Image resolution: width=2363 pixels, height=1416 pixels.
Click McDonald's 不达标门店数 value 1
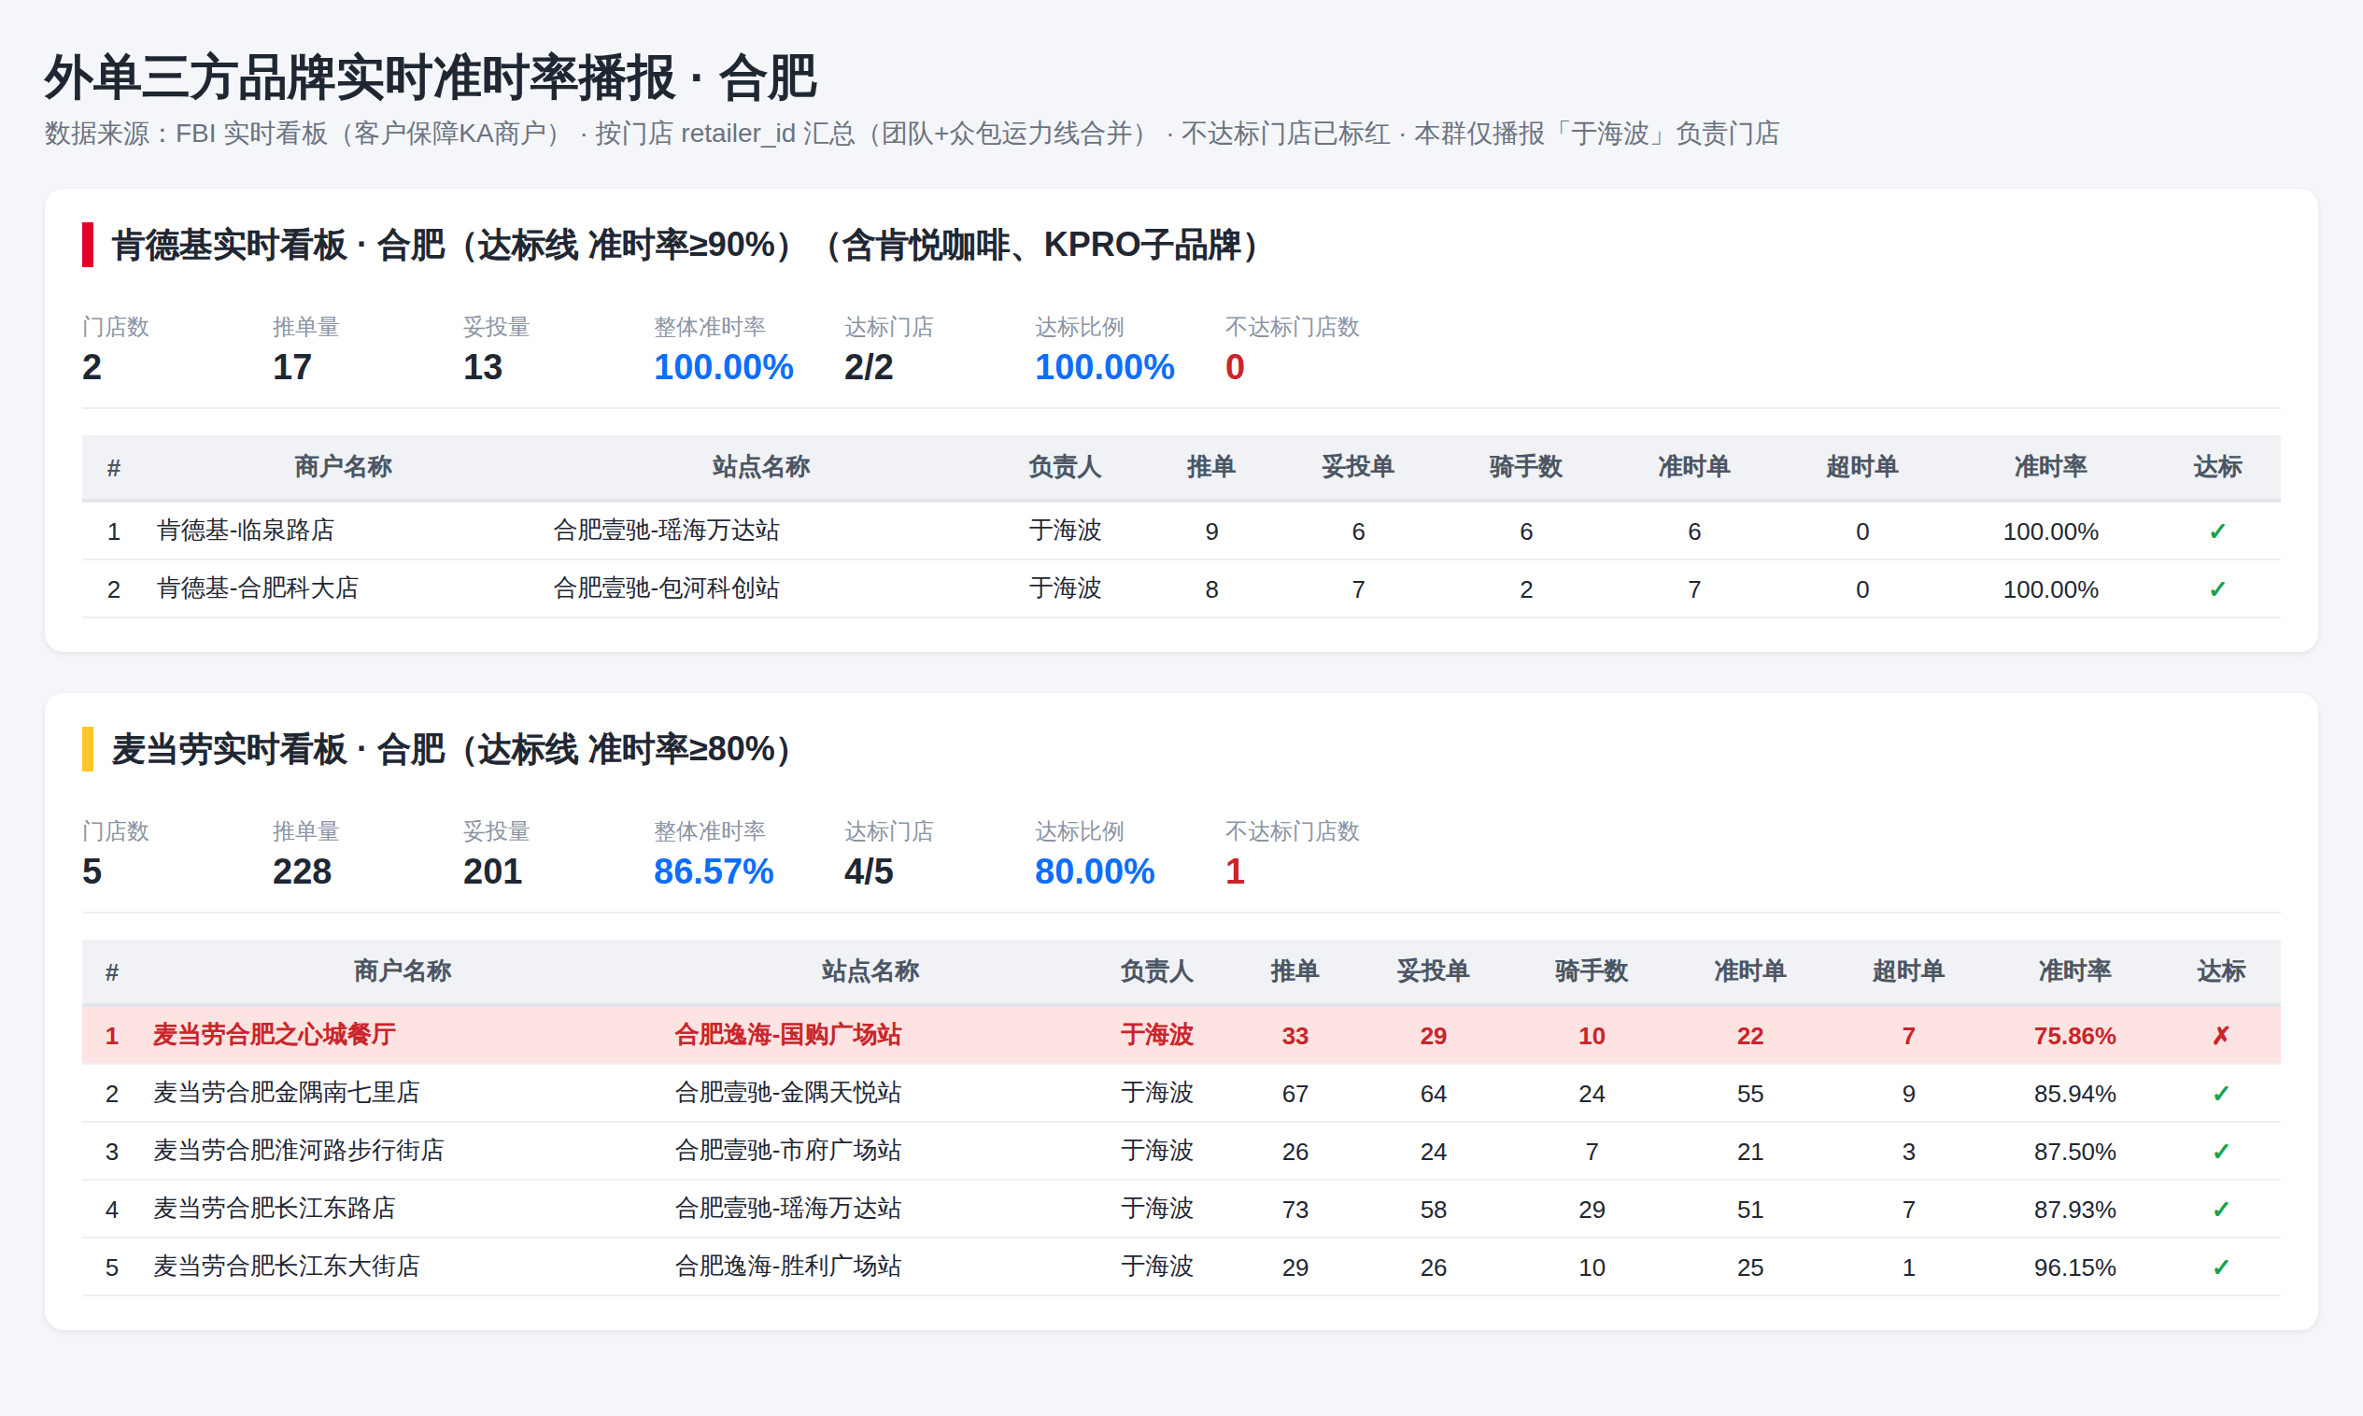pyautogui.click(x=1235, y=871)
